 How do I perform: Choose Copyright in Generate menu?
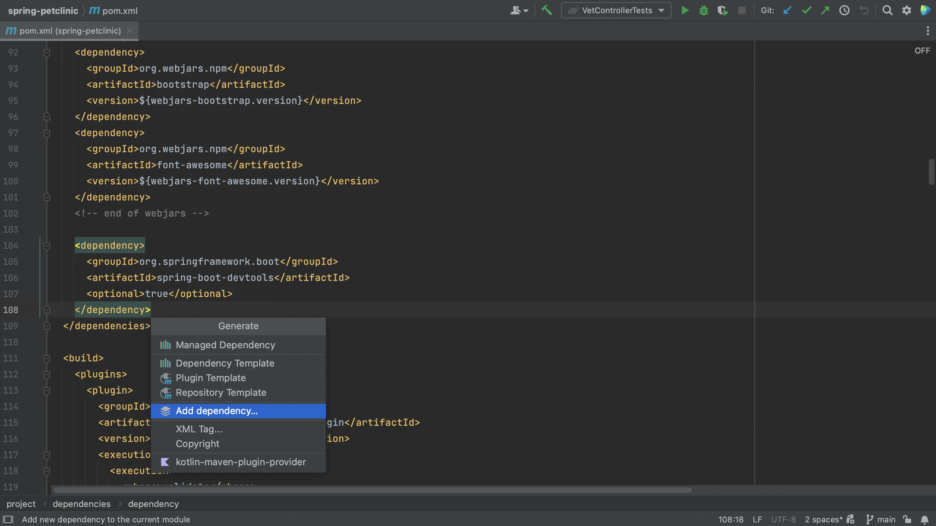(238, 444)
